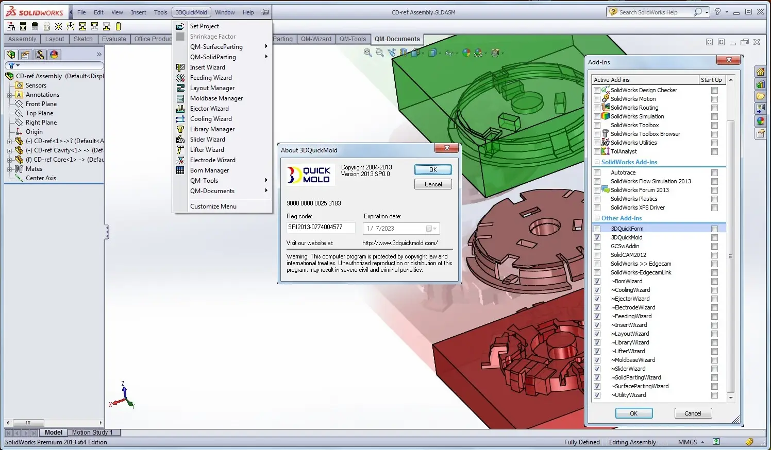Expand the feature tree tabs chevron
Image resolution: width=771 pixels, height=450 pixels.
click(99, 54)
